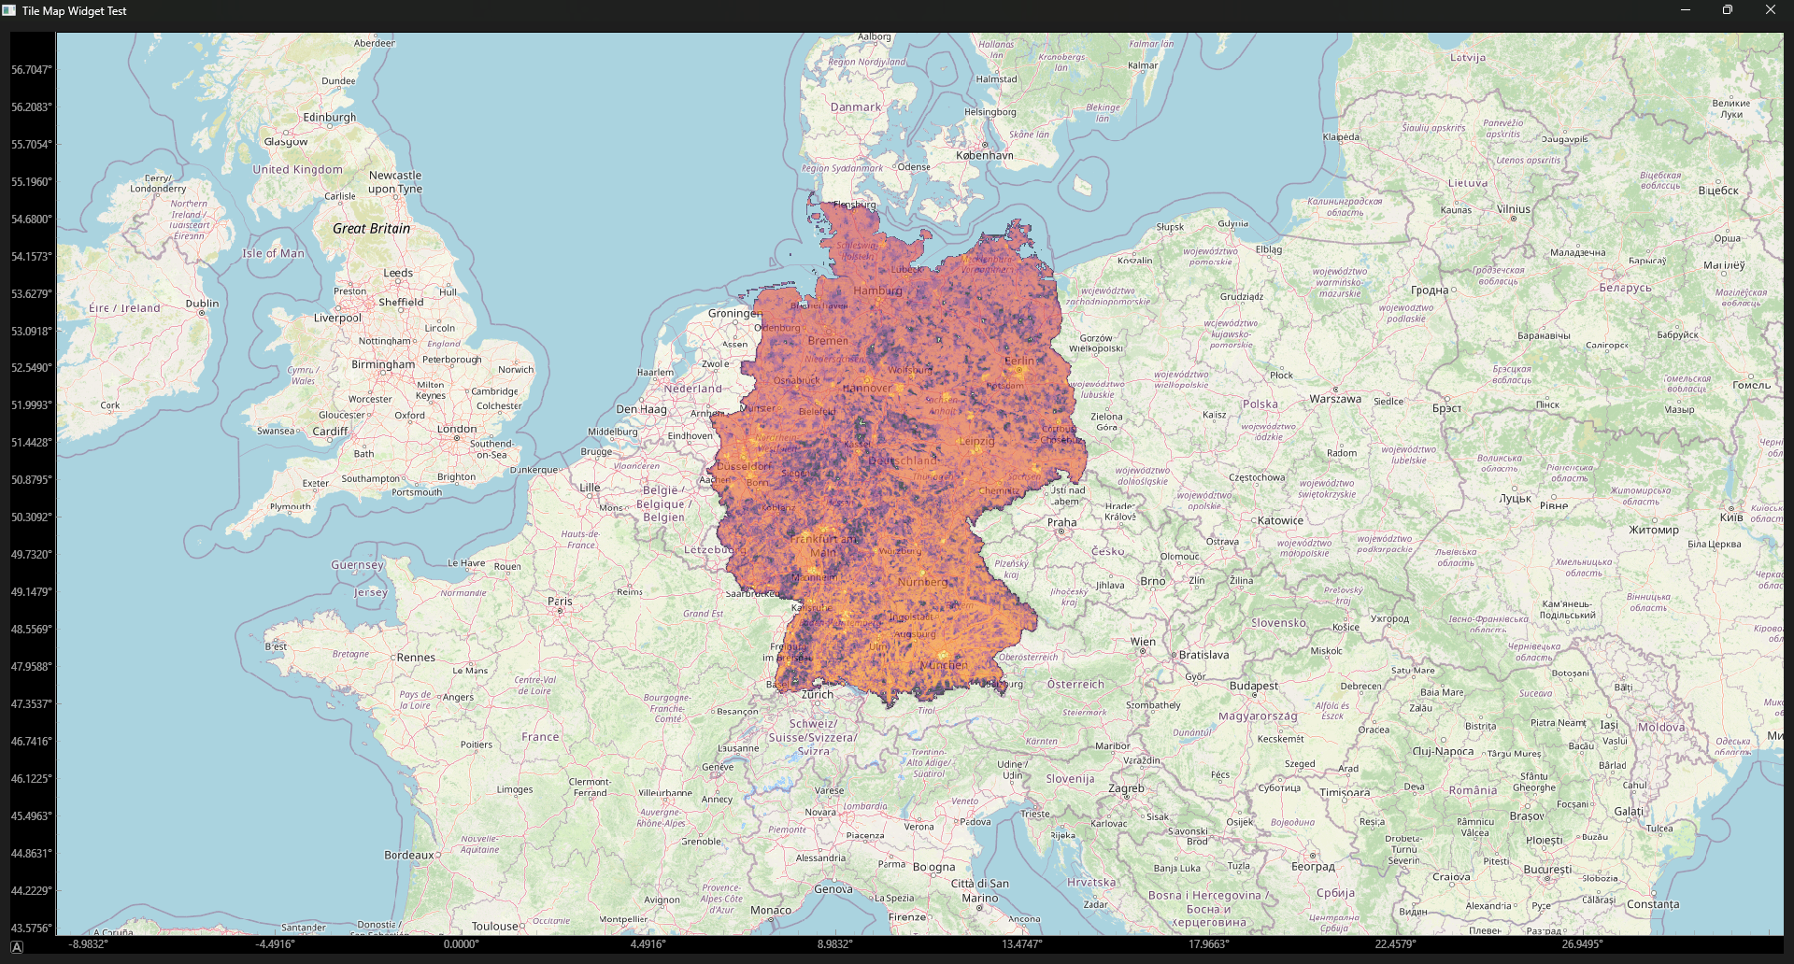Click the map label for München
This screenshot has width=1794, height=964.
click(x=945, y=665)
